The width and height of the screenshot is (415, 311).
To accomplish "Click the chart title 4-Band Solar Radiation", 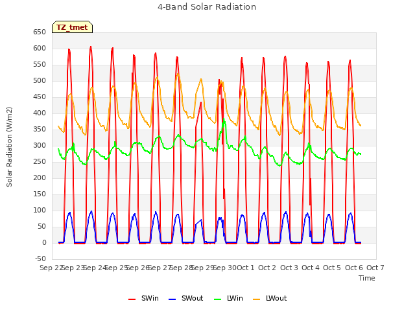I will (x=207, y=7).
